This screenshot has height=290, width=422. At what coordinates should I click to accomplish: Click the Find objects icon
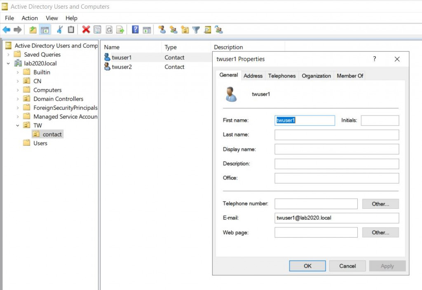208,30
